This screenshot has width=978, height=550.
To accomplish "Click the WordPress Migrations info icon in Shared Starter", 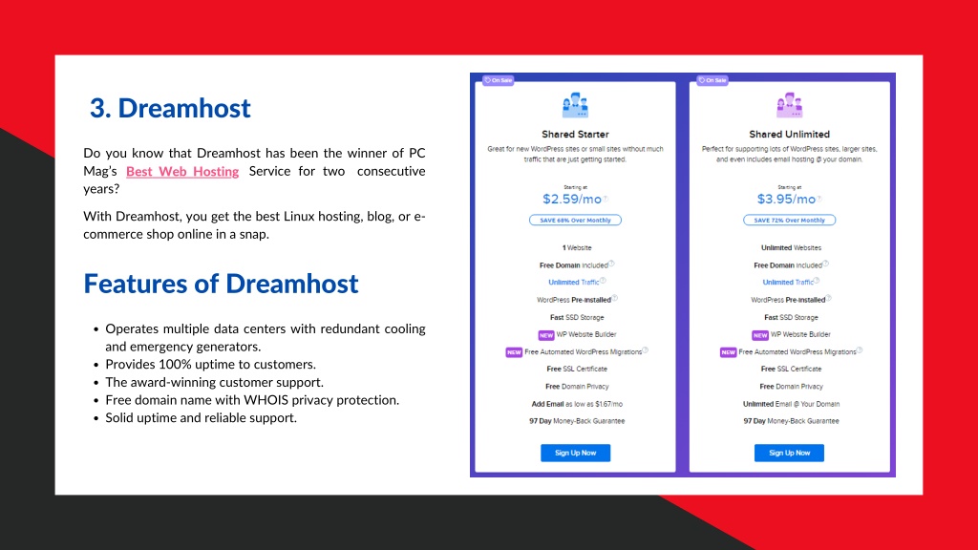I will (646, 350).
